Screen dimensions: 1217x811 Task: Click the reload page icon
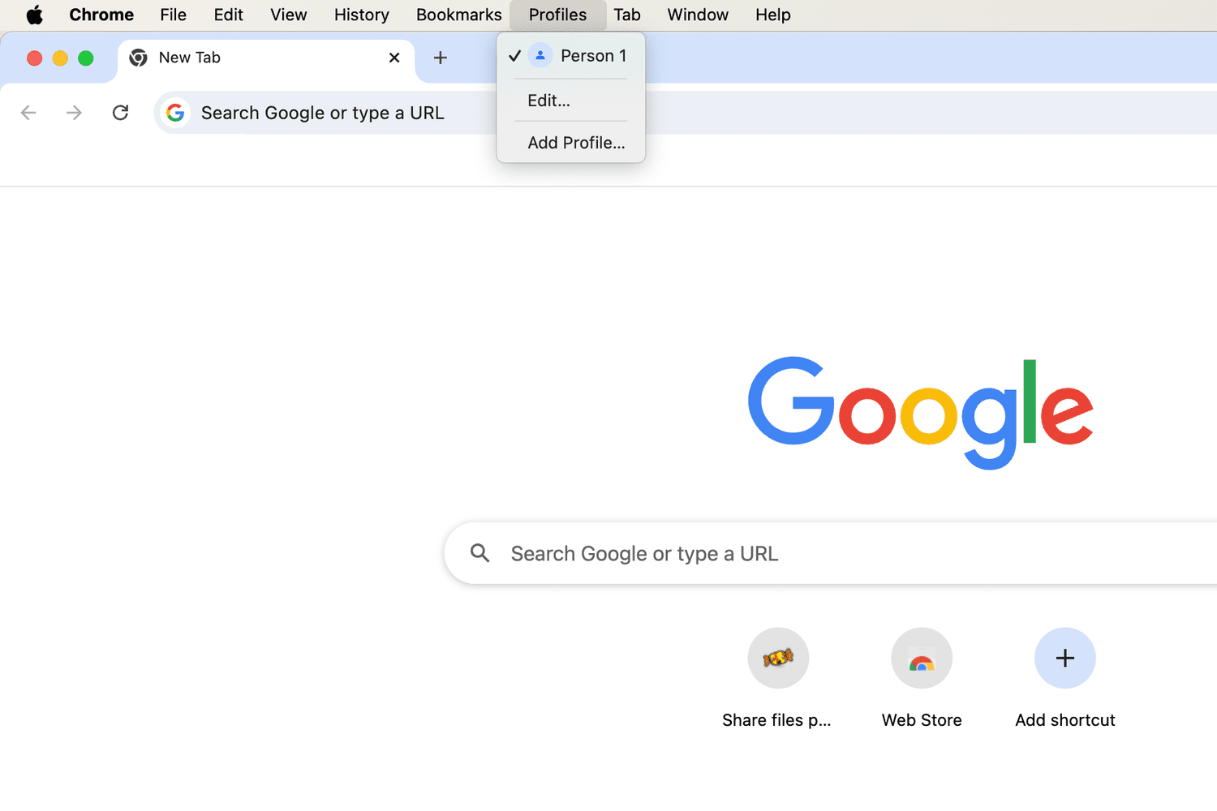click(120, 113)
